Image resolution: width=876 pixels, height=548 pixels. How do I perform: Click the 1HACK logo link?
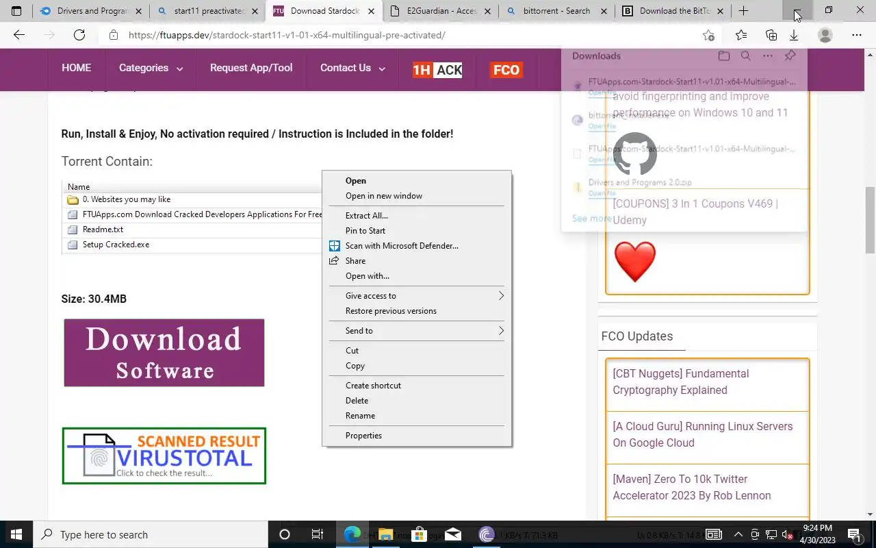pyautogui.click(x=437, y=69)
